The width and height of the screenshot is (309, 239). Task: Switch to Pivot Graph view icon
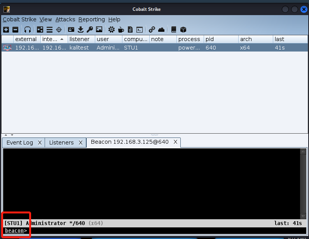pos(40,30)
